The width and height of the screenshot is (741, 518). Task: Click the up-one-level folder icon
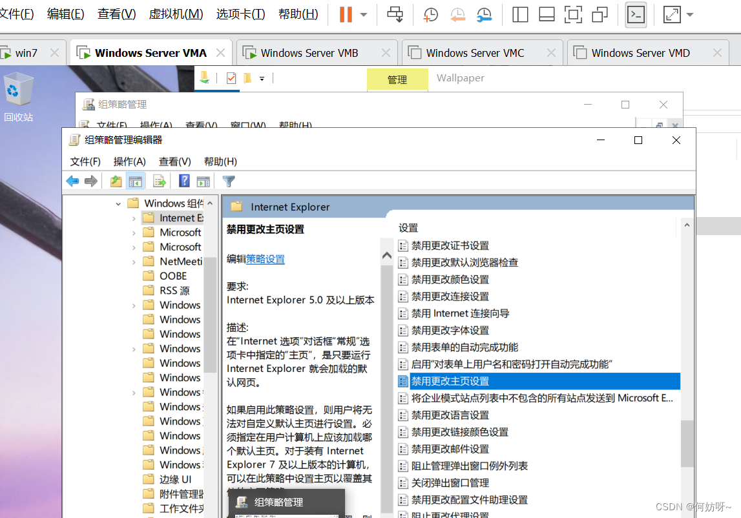[x=116, y=181]
